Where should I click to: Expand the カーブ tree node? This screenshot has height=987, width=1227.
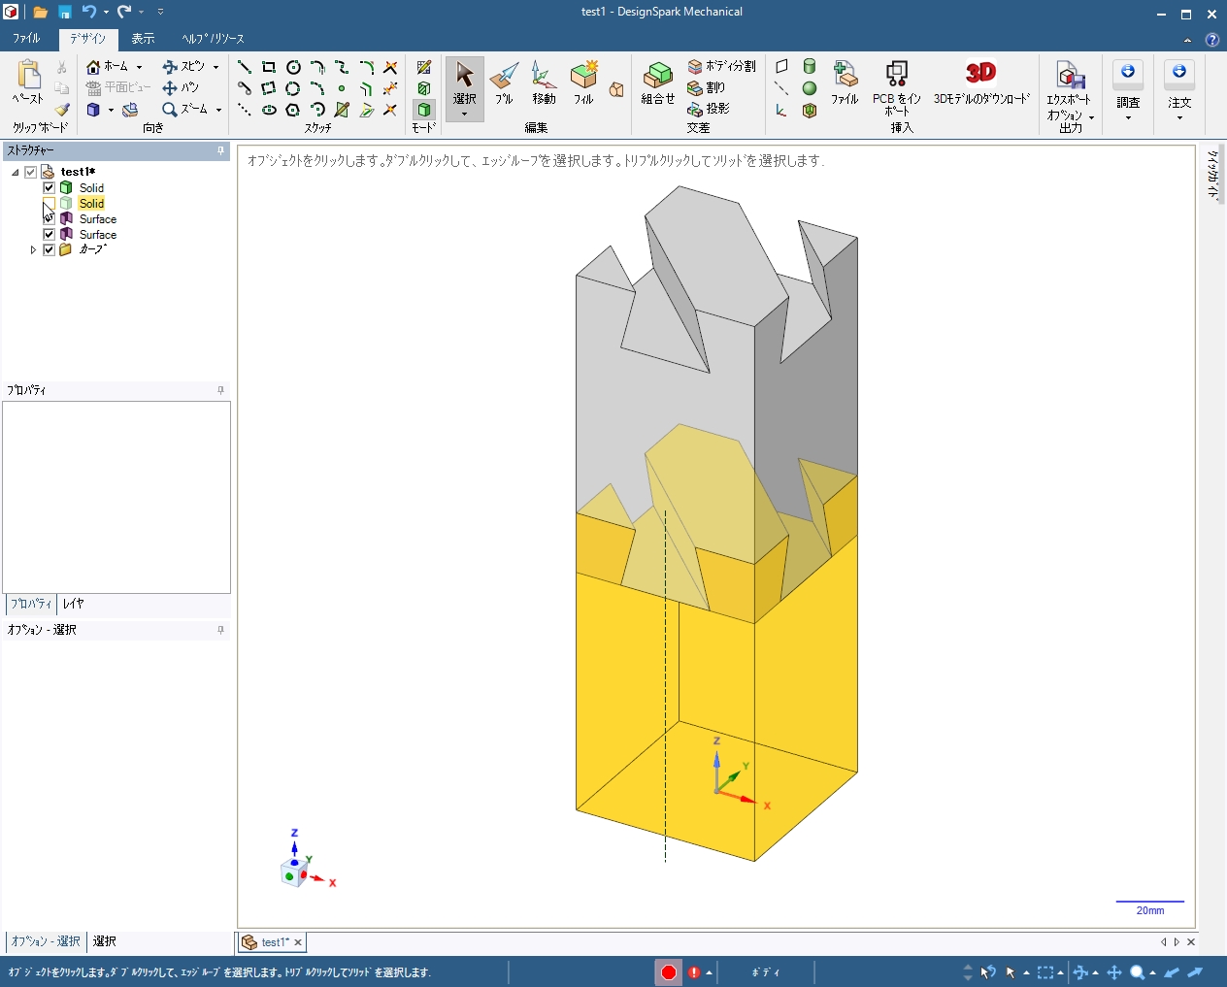click(x=33, y=249)
